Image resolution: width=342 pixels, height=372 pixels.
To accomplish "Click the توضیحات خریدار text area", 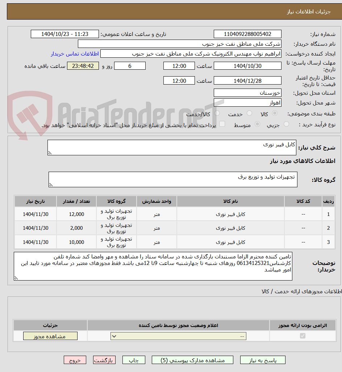I will 153,266.
